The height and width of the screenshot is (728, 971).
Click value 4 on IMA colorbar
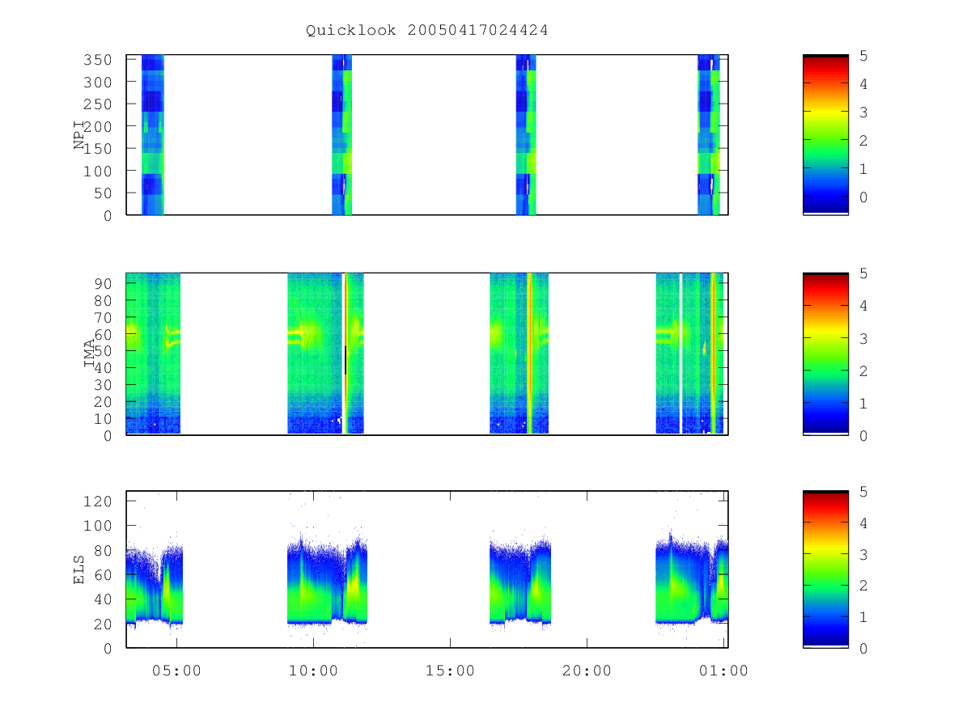pyautogui.click(x=863, y=306)
